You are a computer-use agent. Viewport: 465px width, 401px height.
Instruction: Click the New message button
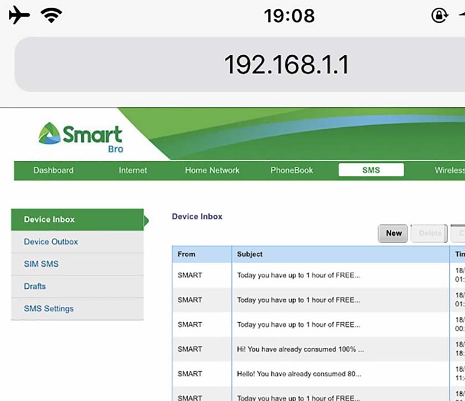tap(393, 233)
